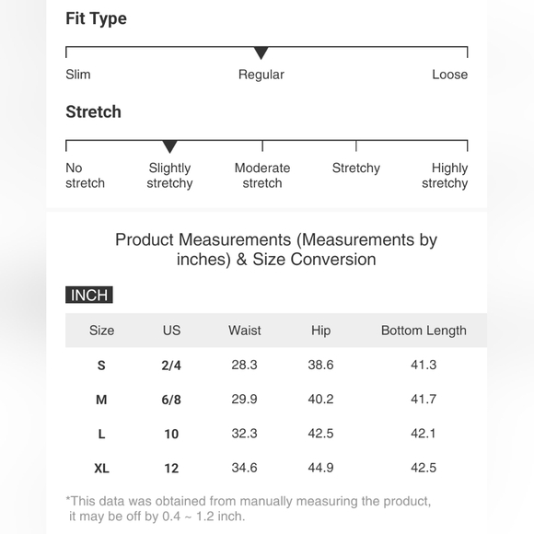Click the Hip column header
Screen dimensions: 534x534
click(x=320, y=331)
